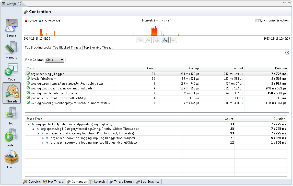Switch to the Hot Threads tab
The image size is (293, 186).
pyautogui.click(x=54, y=182)
